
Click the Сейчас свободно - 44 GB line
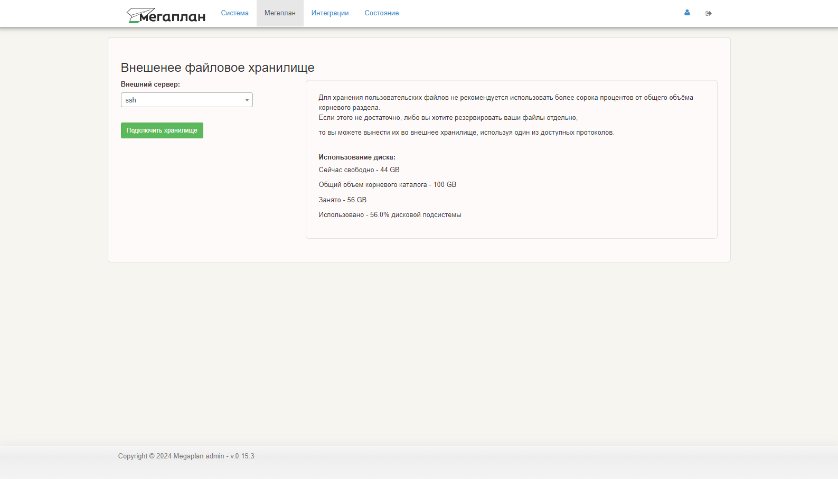click(359, 170)
